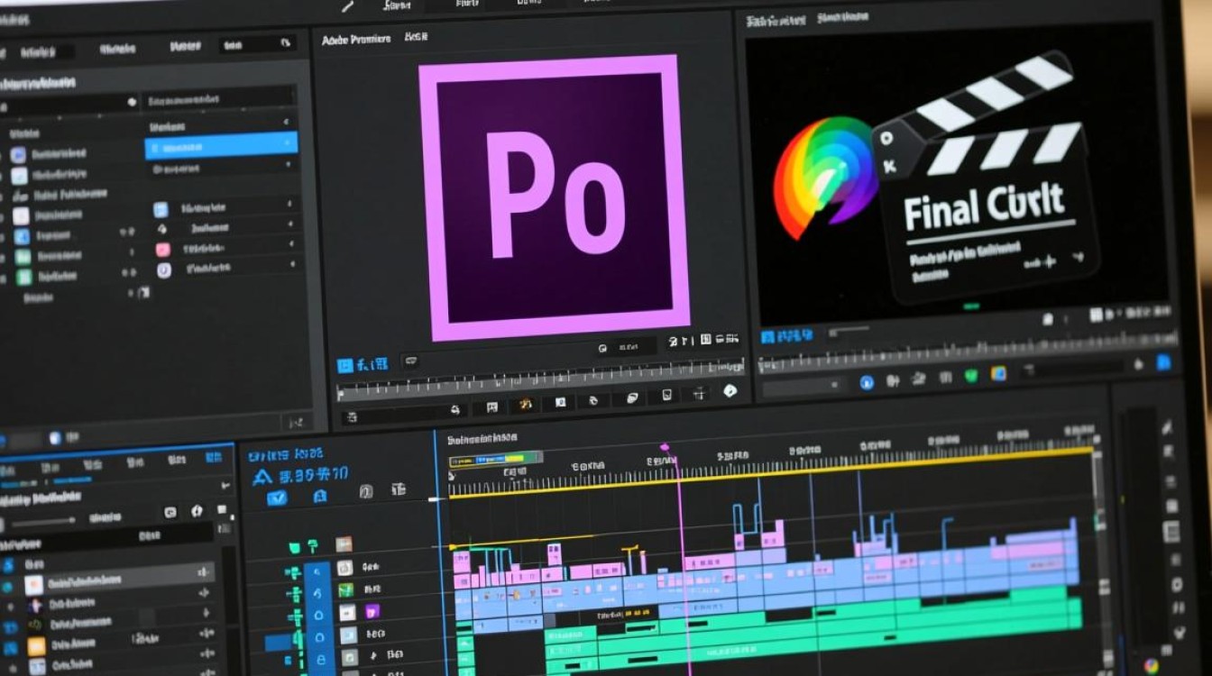Click the green-yellow bar above the timeline ruler
1212x676 pixels.
pos(495,458)
